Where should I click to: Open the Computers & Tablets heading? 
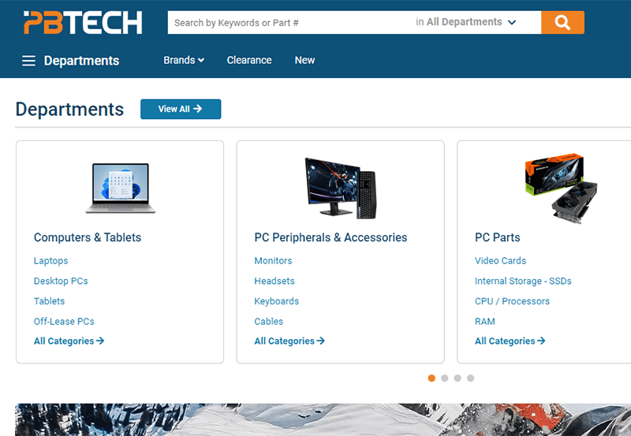pyautogui.click(x=88, y=237)
